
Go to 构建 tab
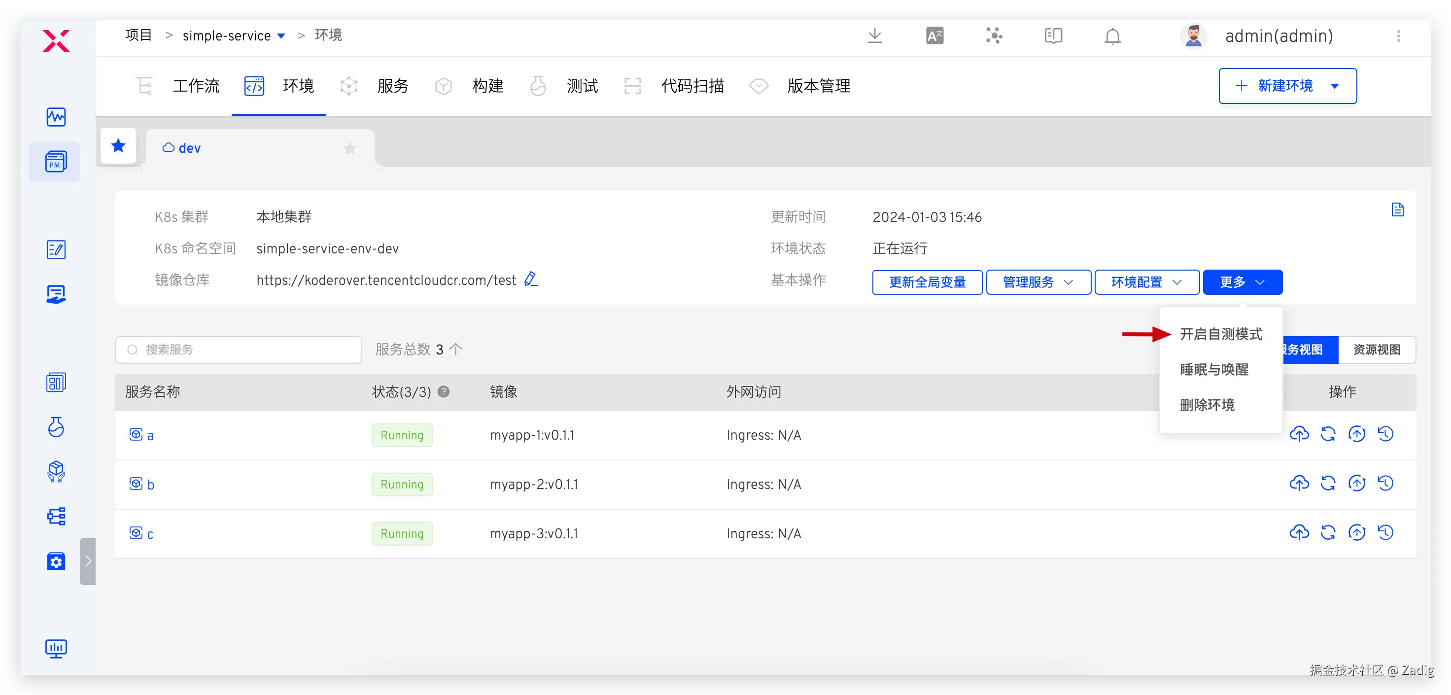[469, 86]
